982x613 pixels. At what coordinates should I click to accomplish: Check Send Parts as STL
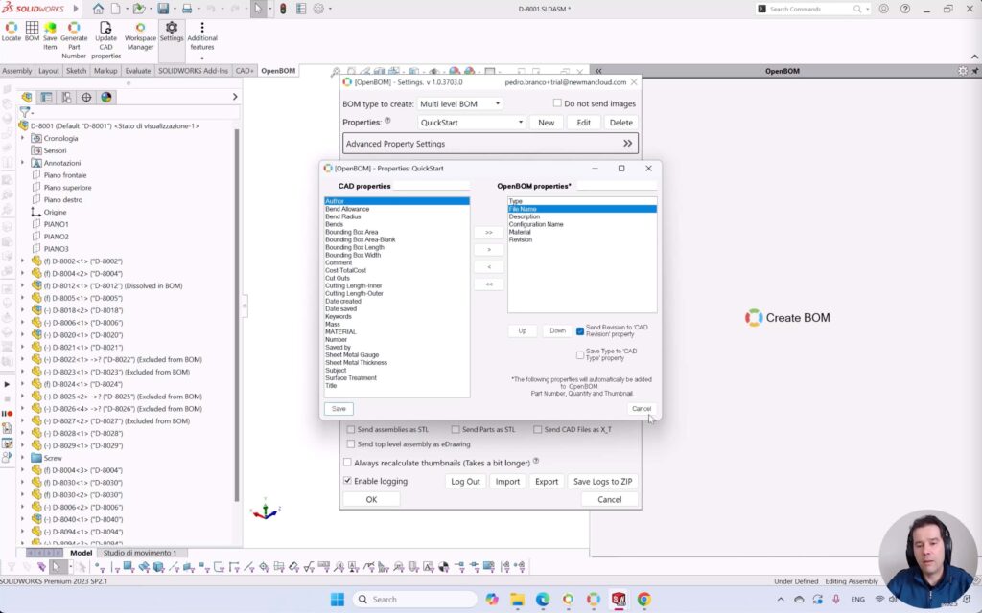click(x=456, y=430)
